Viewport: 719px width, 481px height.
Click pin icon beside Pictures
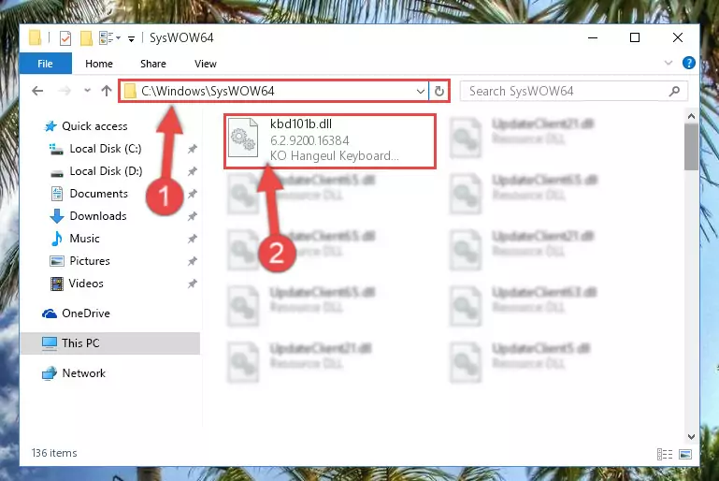(192, 261)
